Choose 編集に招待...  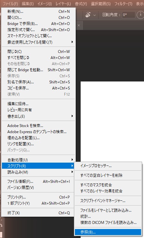coord(38,104)
